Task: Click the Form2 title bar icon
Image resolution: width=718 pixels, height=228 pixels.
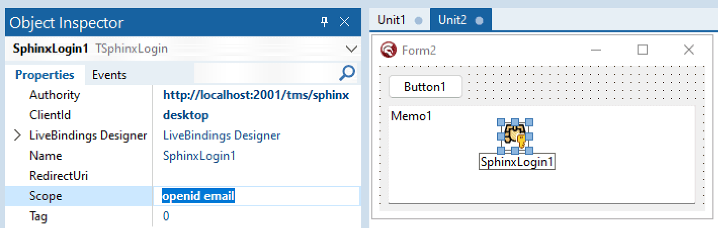Action: pos(389,50)
